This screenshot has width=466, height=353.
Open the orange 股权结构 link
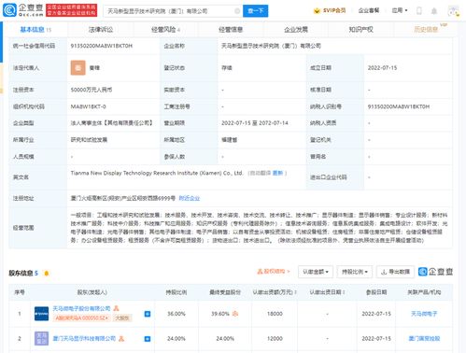pos(274,272)
